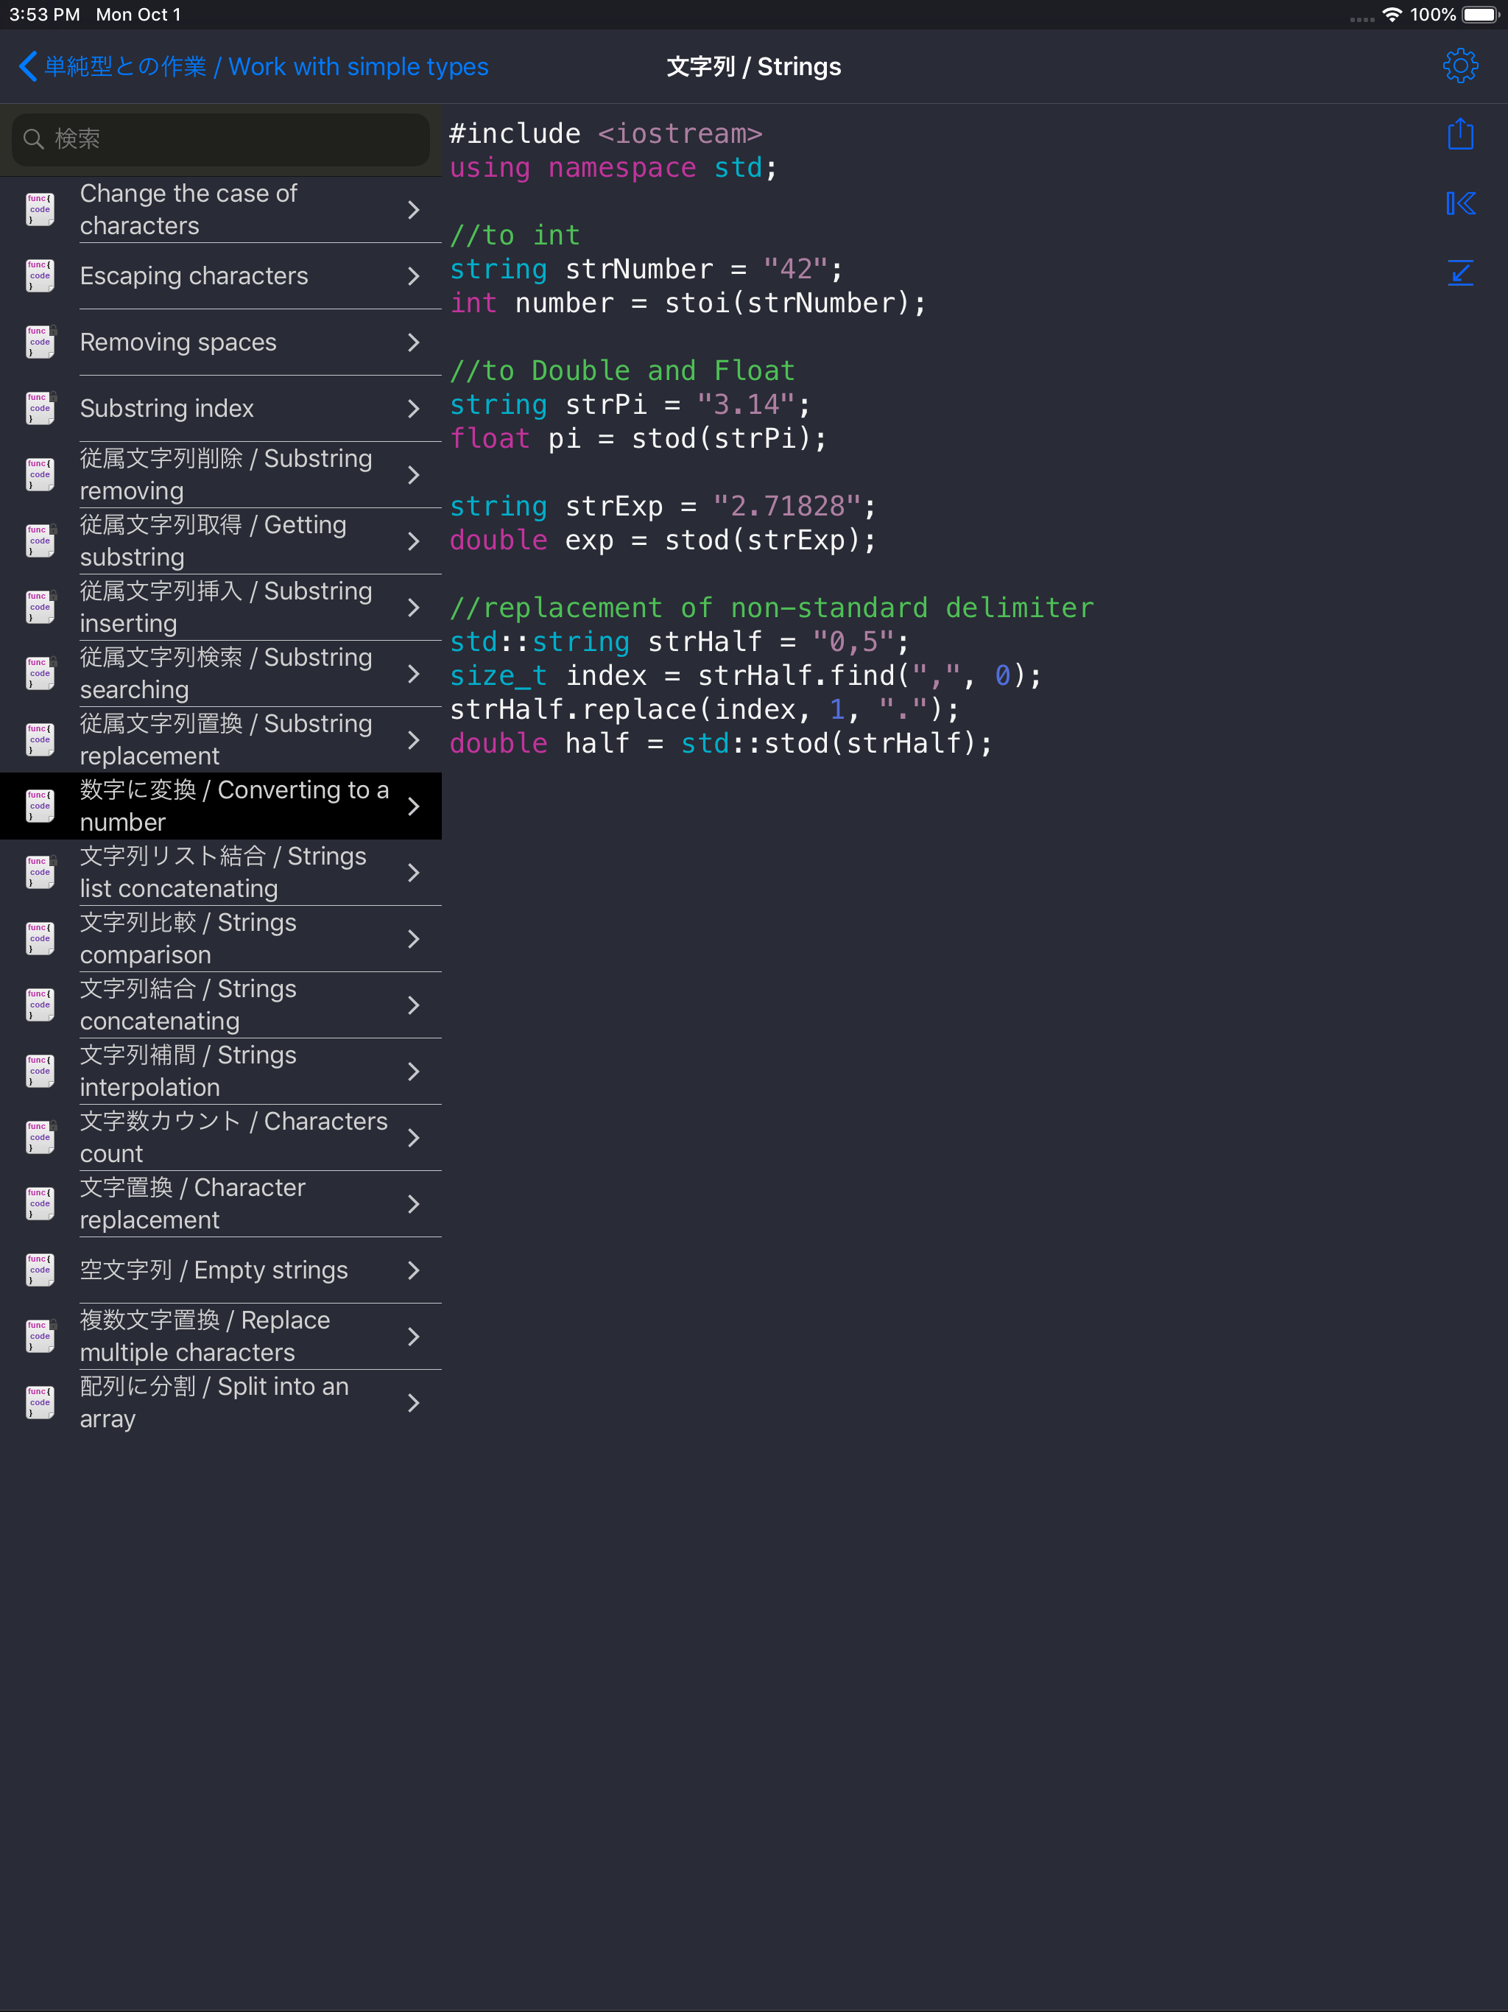The width and height of the screenshot is (1508, 2012).
Task: Expand chevron for Split into an array
Action: point(413,1402)
